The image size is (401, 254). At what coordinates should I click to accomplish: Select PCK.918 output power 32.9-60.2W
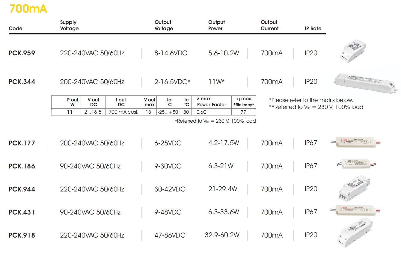pyautogui.click(x=222, y=235)
